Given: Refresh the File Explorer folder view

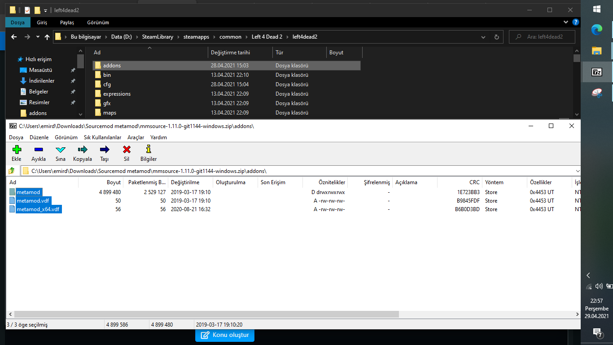Looking at the screenshot, I should coord(496,37).
